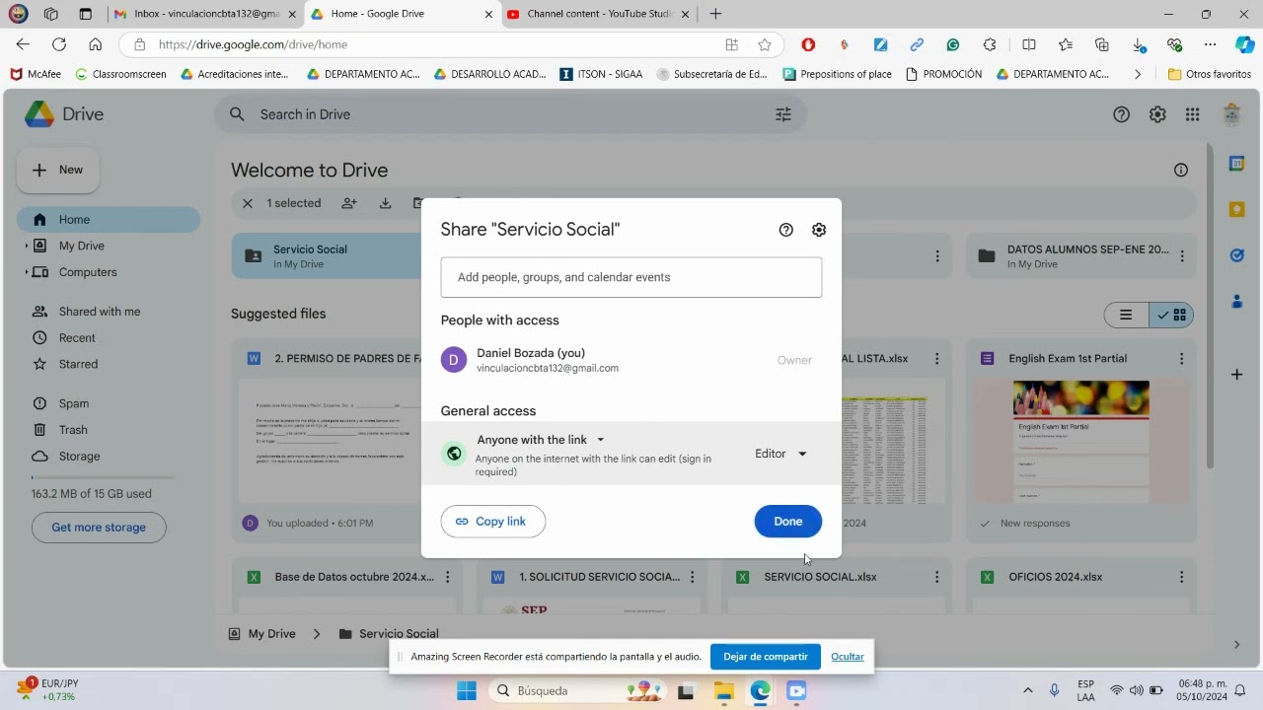Screen dimensions: 1263x710
Task: Show more favorites bar chevron
Action: coord(1138,74)
